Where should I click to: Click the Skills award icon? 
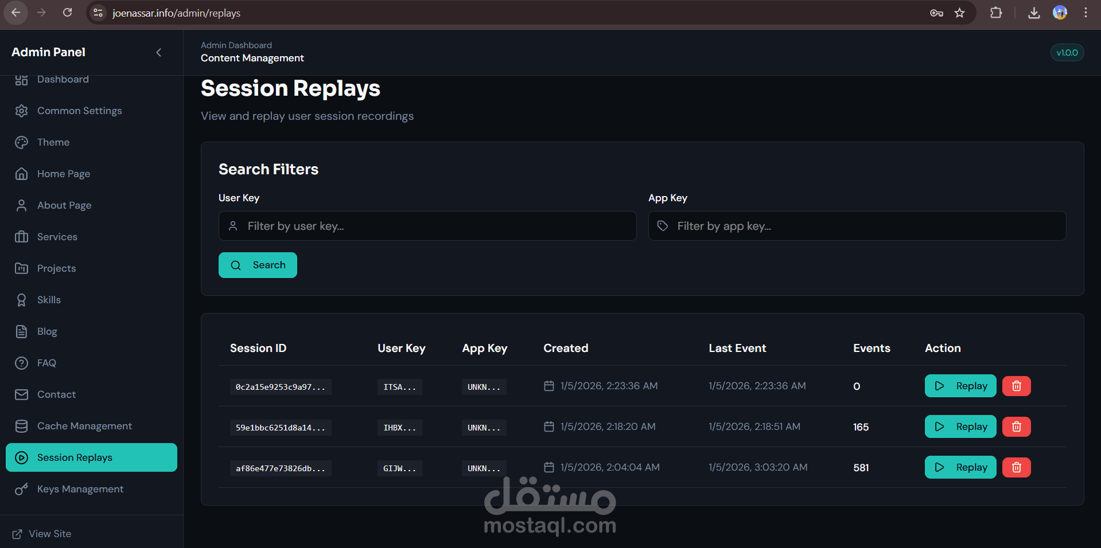21,300
